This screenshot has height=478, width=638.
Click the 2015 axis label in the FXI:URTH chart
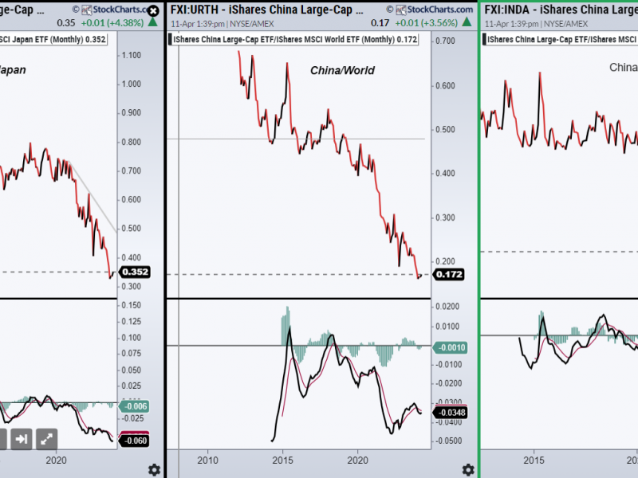[282, 460]
